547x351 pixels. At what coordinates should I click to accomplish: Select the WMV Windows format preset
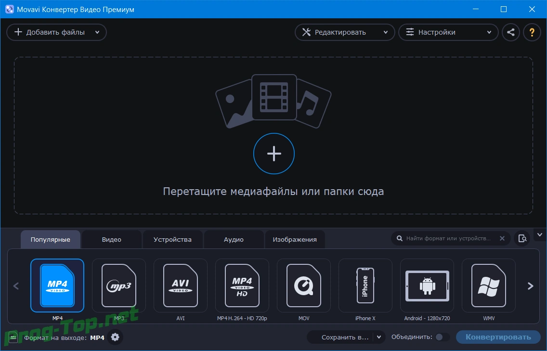pyautogui.click(x=488, y=286)
